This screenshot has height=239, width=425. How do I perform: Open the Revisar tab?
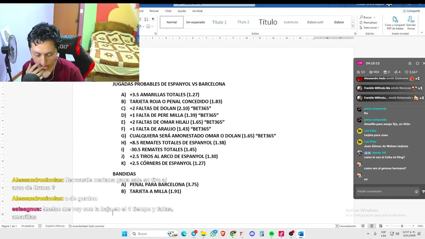click(154, 11)
